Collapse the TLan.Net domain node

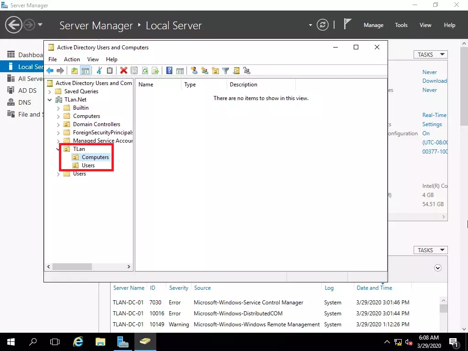[50, 100]
